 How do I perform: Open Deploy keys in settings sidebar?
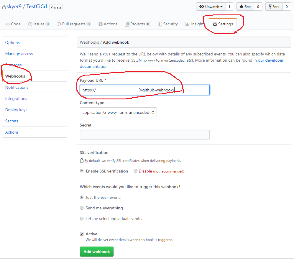35,110
